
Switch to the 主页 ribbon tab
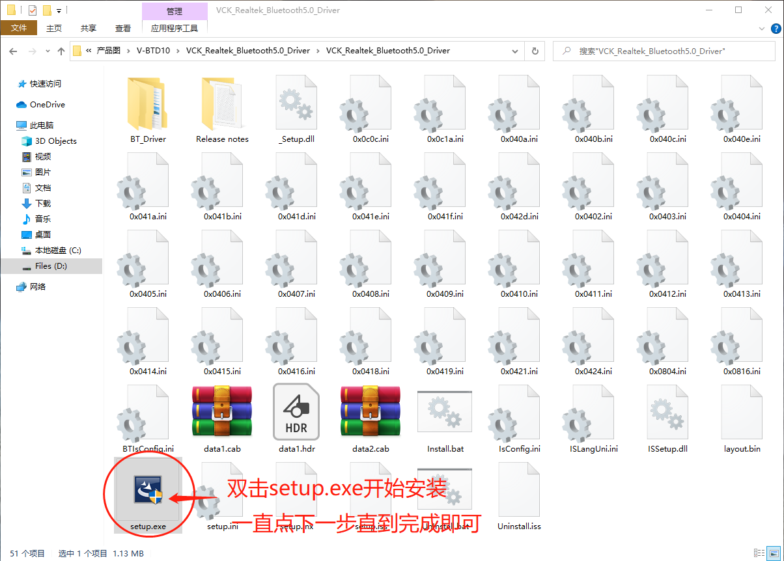click(x=54, y=28)
